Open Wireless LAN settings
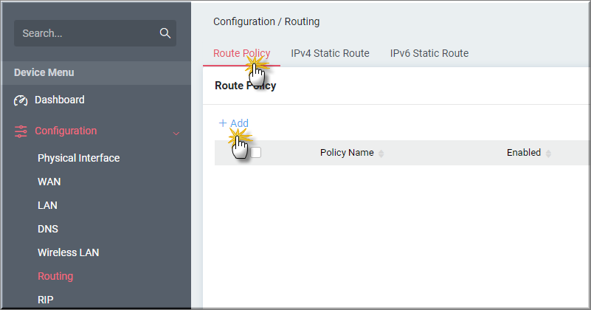591x310 pixels. click(68, 252)
